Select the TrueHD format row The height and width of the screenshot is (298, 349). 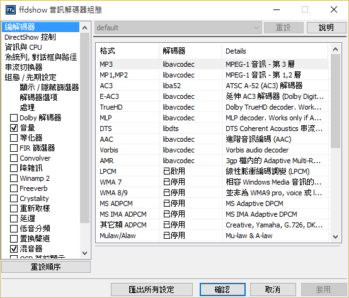pos(212,107)
